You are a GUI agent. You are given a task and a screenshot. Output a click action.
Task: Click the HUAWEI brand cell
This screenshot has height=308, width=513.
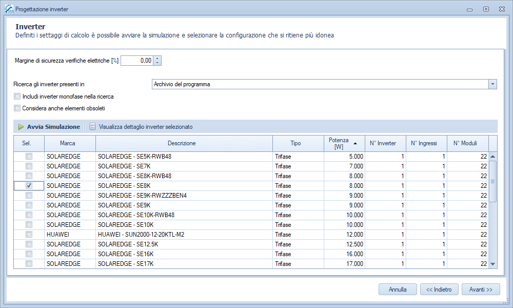(x=70, y=235)
